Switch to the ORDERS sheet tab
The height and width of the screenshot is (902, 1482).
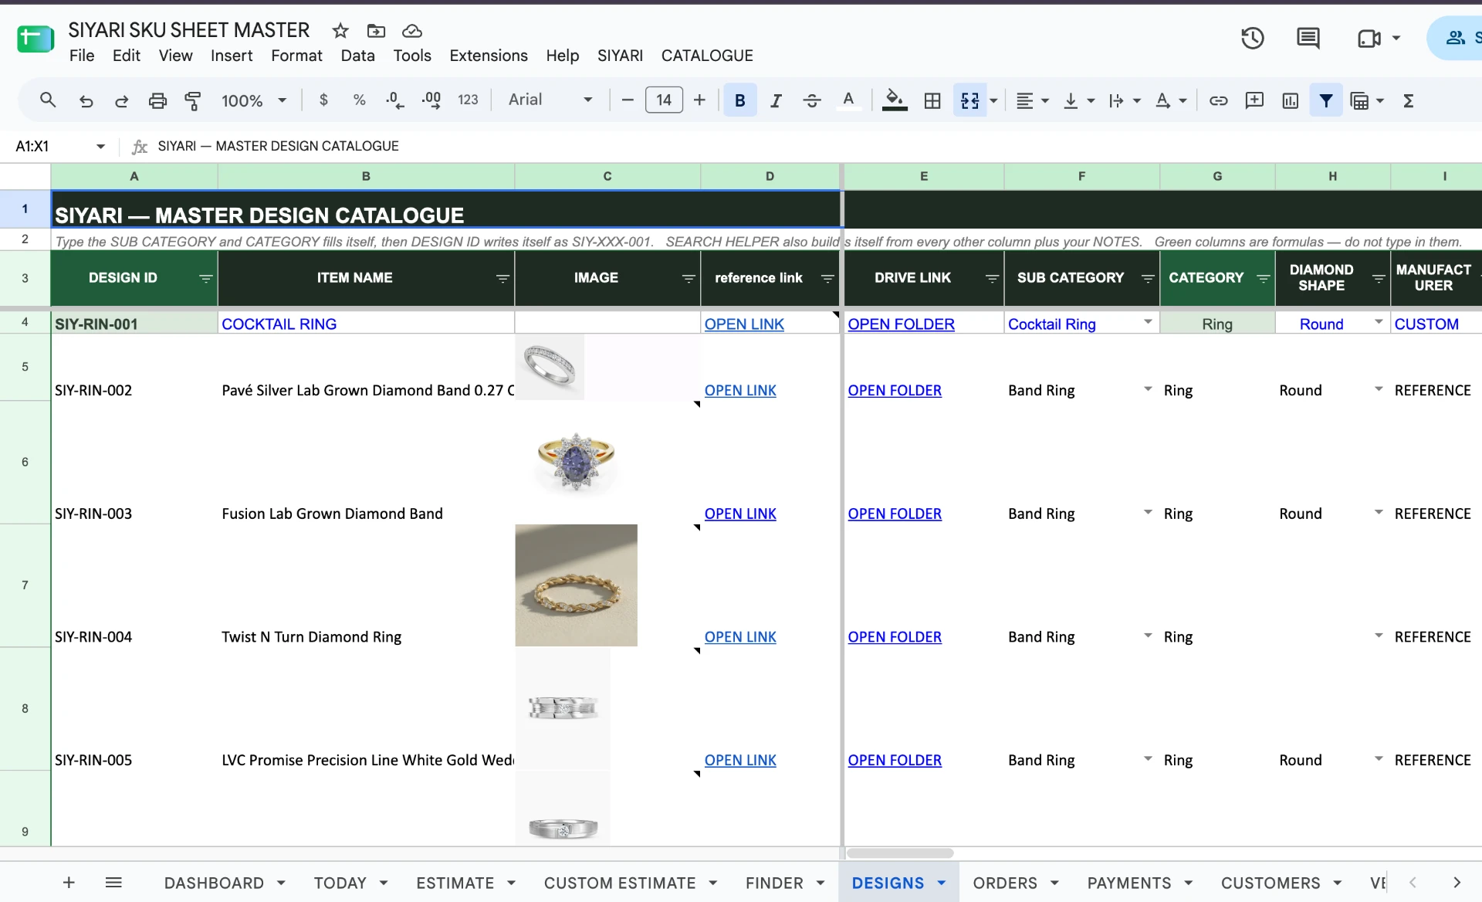coord(1004,883)
